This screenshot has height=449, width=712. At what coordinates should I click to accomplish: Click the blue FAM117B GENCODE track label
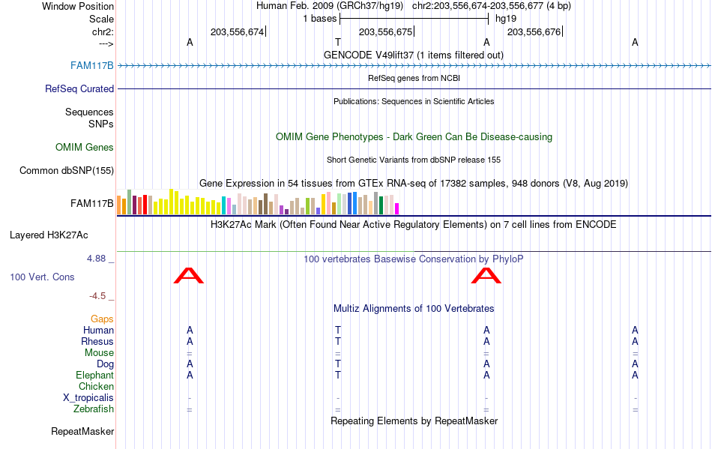(91, 66)
